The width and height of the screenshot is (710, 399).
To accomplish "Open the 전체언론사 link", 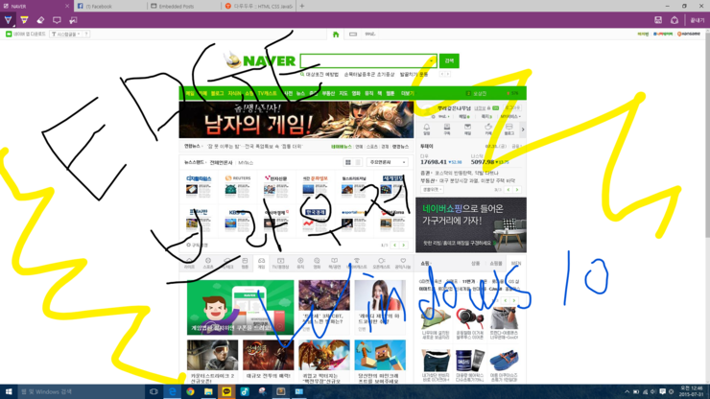I will coord(221,162).
